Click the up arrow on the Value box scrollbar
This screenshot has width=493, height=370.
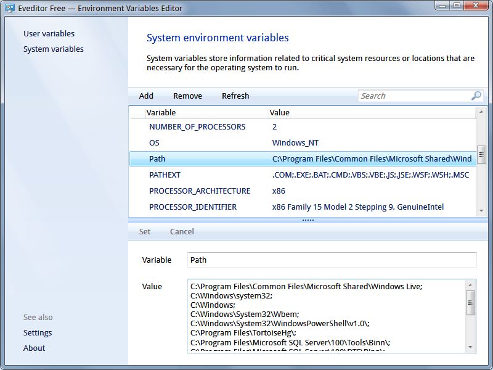coord(470,286)
